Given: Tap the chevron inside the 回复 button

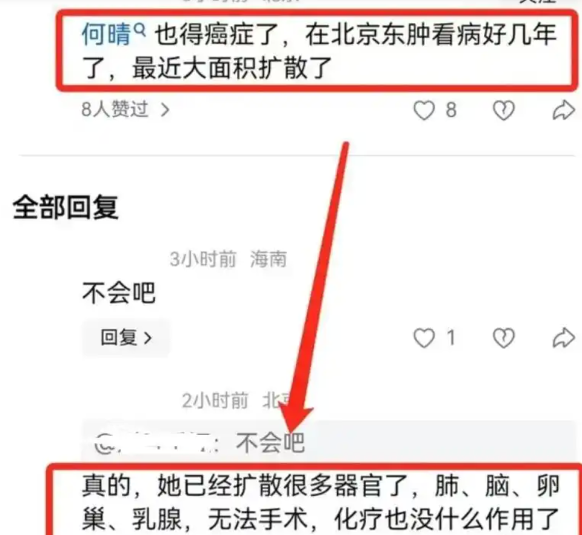Looking at the screenshot, I should click(148, 338).
